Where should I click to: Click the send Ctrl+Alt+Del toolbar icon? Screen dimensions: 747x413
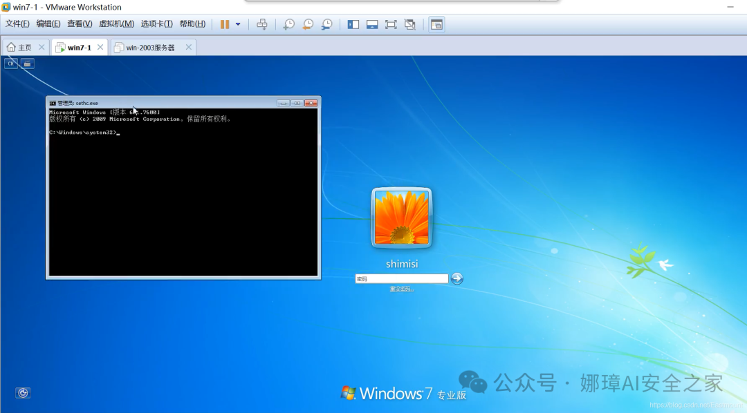pos(262,24)
